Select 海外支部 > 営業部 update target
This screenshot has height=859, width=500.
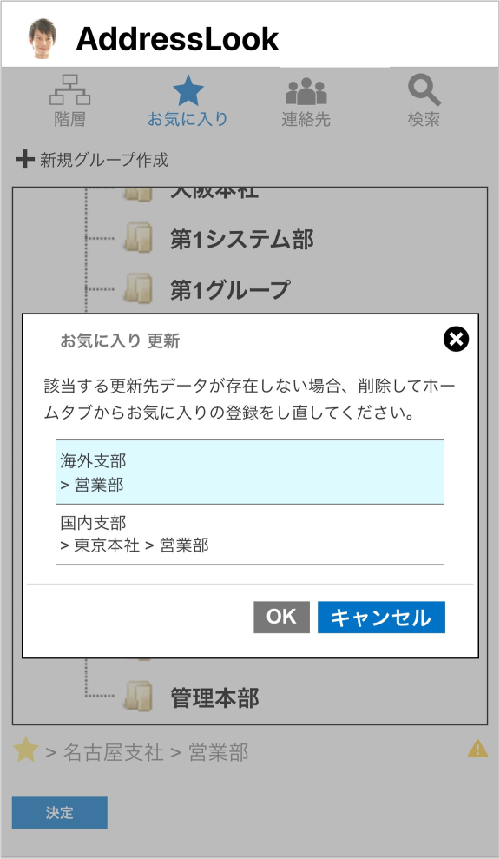pyautogui.click(x=250, y=472)
